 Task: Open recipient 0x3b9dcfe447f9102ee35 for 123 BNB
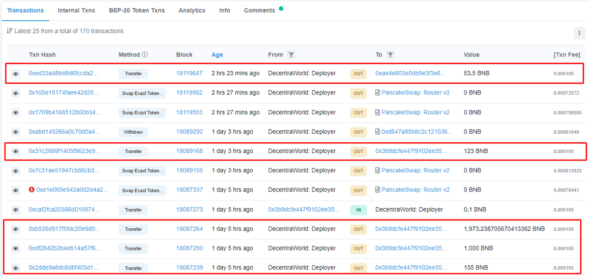[x=412, y=151]
